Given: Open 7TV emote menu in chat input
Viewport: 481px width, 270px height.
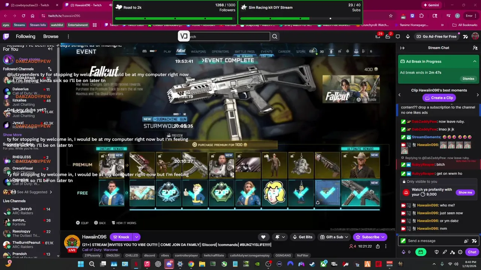Looking at the screenshot, I should point(474,241).
